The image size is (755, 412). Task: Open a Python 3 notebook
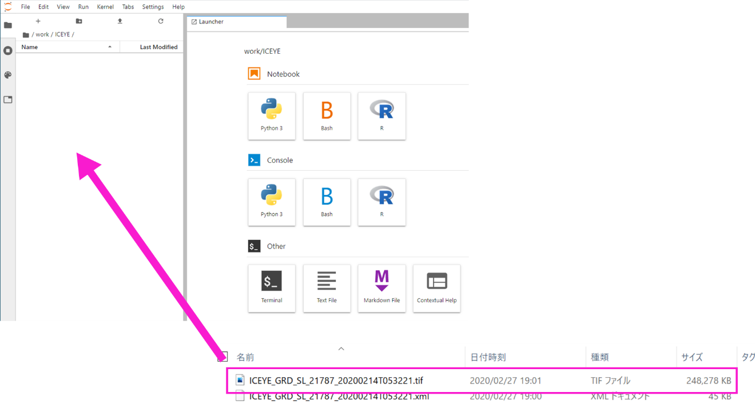[x=272, y=116]
